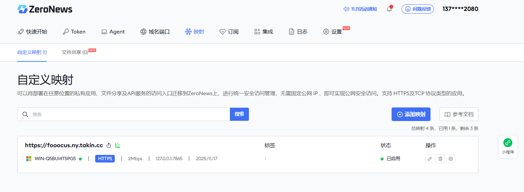Viewport: 524px width, 192px height.
Task: Open the domain and port menu
Action: click(x=155, y=32)
